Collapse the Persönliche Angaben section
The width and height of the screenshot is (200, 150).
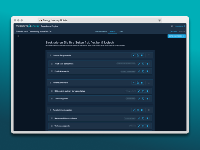149,110
